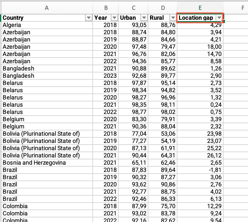Screen dimensions: 248x222
Task: Select Location gap value 12,29
Action: point(200,206)
